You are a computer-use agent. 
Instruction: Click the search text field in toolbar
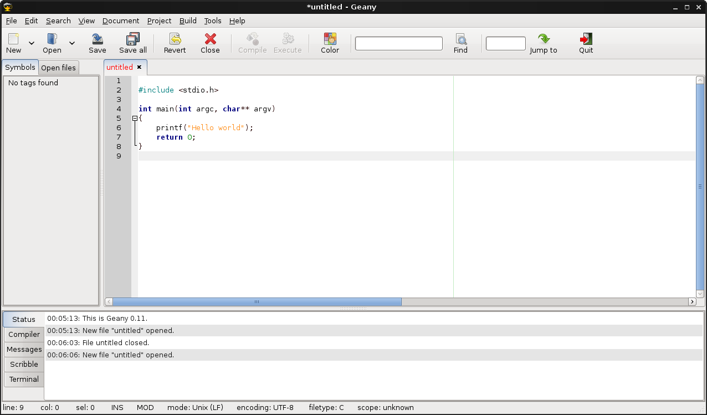point(398,43)
